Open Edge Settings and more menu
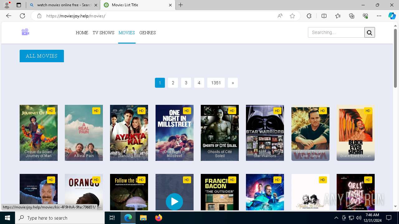This screenshot has width=399, height=224. 379,16
